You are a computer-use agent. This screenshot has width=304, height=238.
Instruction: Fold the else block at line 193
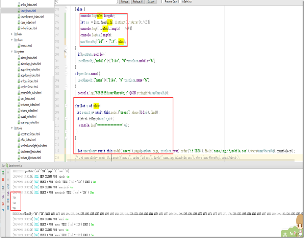(66, 9)
